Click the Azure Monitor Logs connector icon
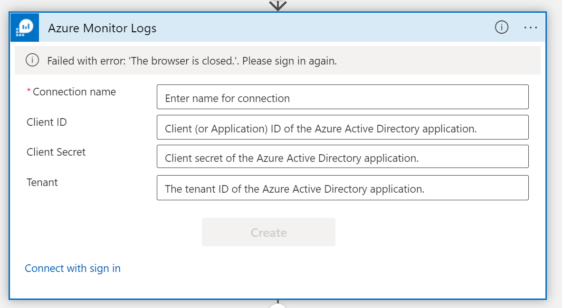This screenshot has height=308, width=563. pyautogui.click(x=25, y=28)
